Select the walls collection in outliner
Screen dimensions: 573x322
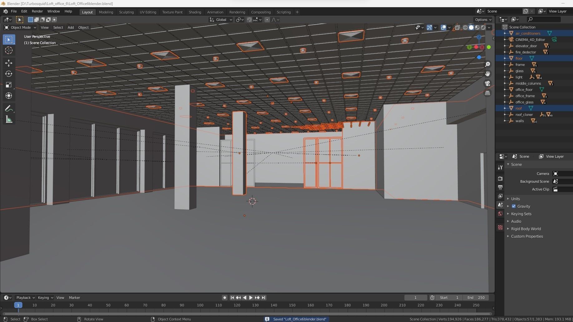click(520, 121)
